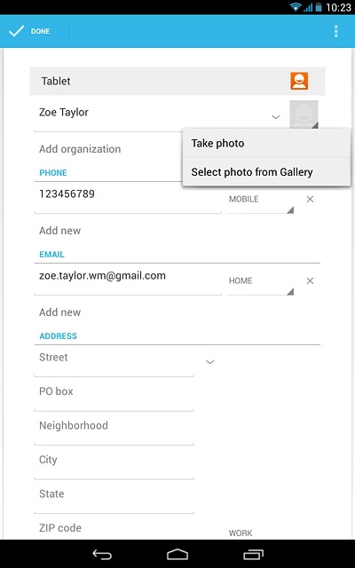The image size is (355, 568).
Task: Tap the PHONE section heading
Action: point(53,173)
